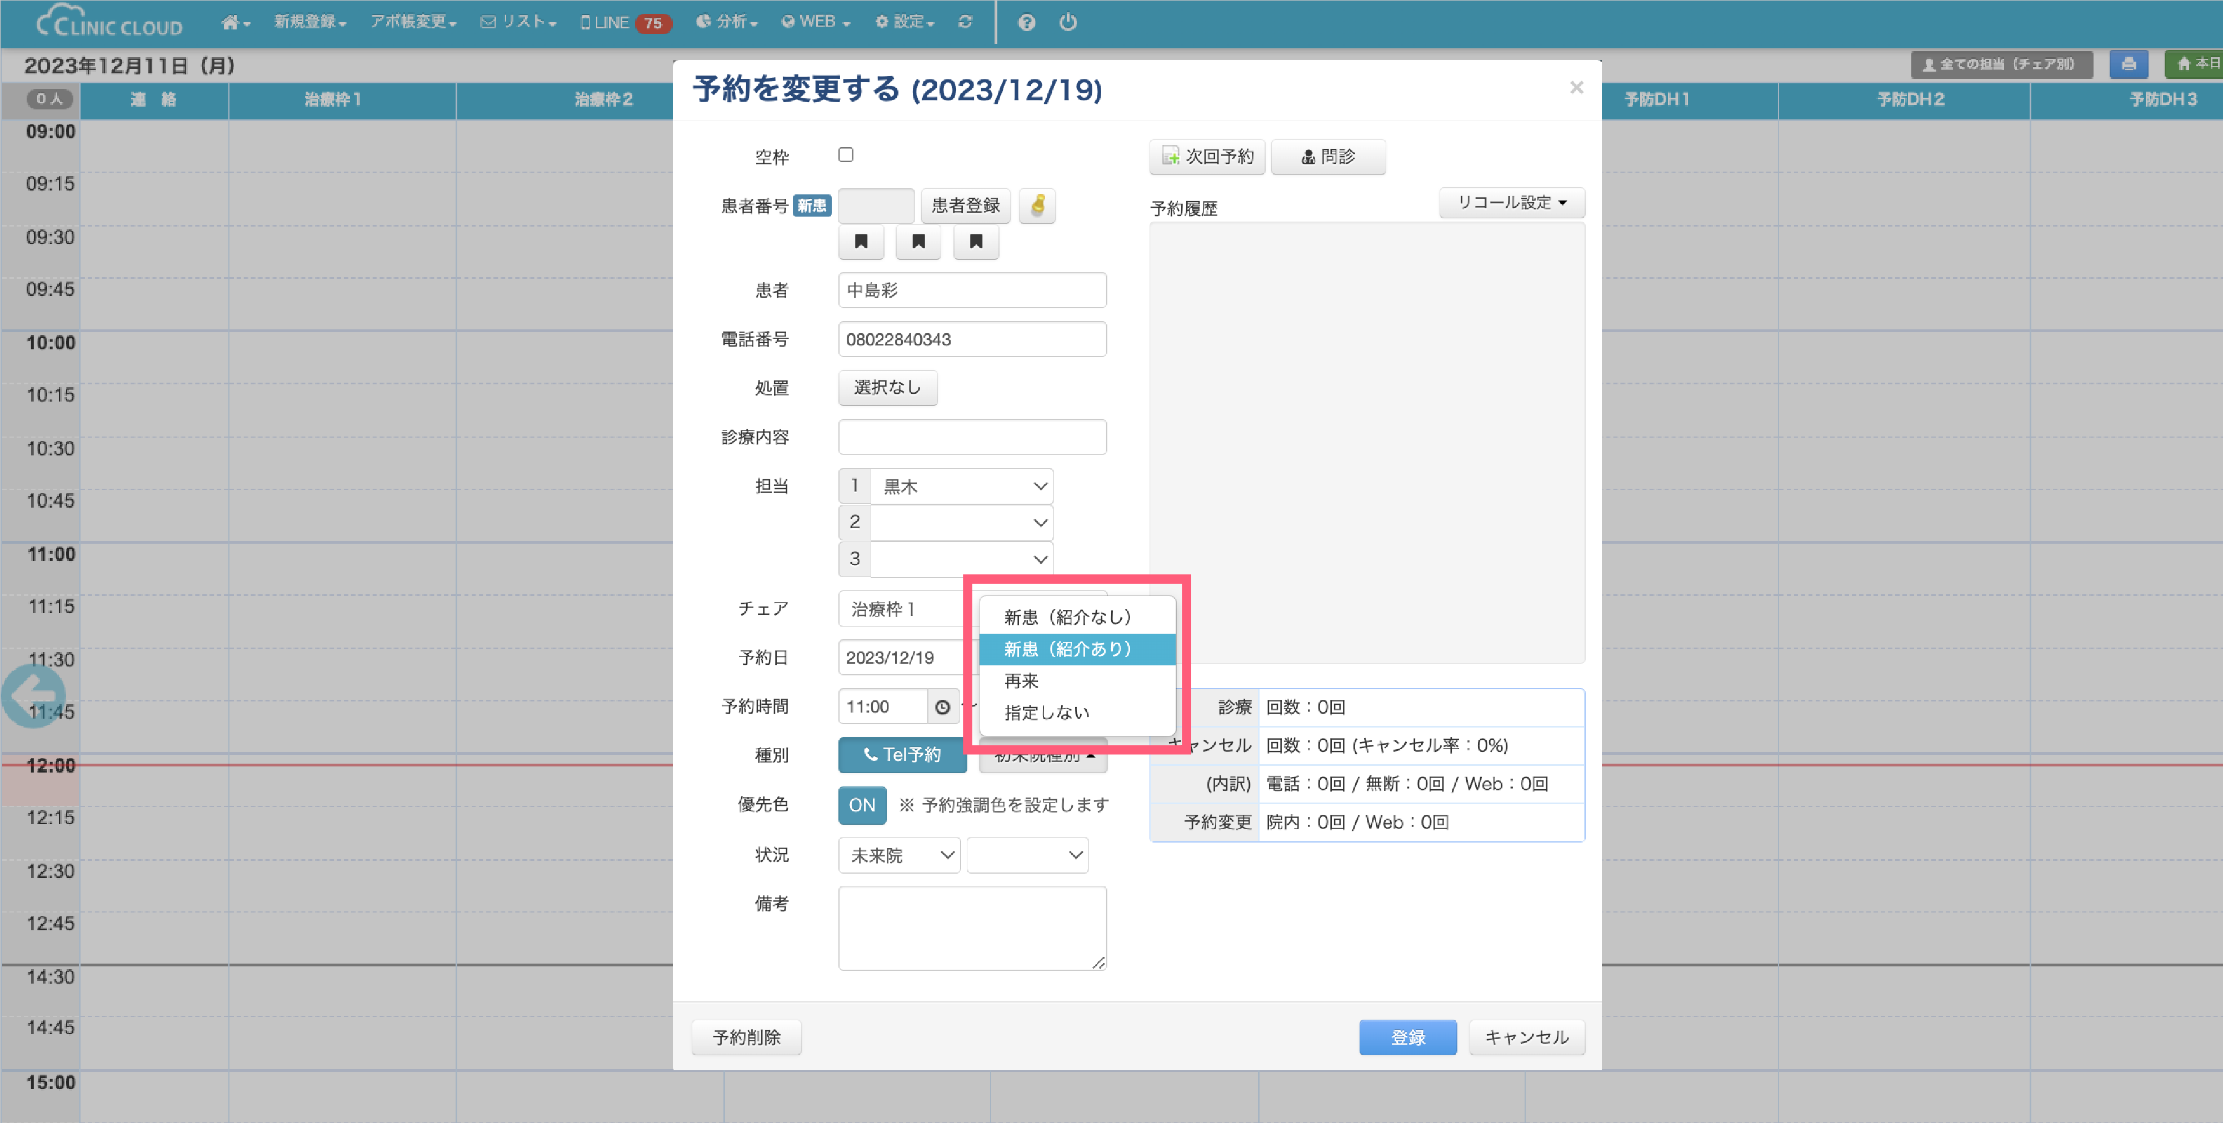Click the yellow hand icon beside 患者登録
Viewport: 2223px width, 1123px height.
(1037, 206)
